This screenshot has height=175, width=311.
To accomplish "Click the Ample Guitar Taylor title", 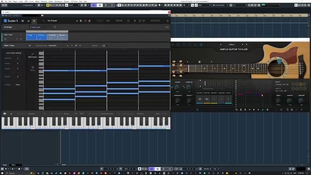I will coord(234,49).
